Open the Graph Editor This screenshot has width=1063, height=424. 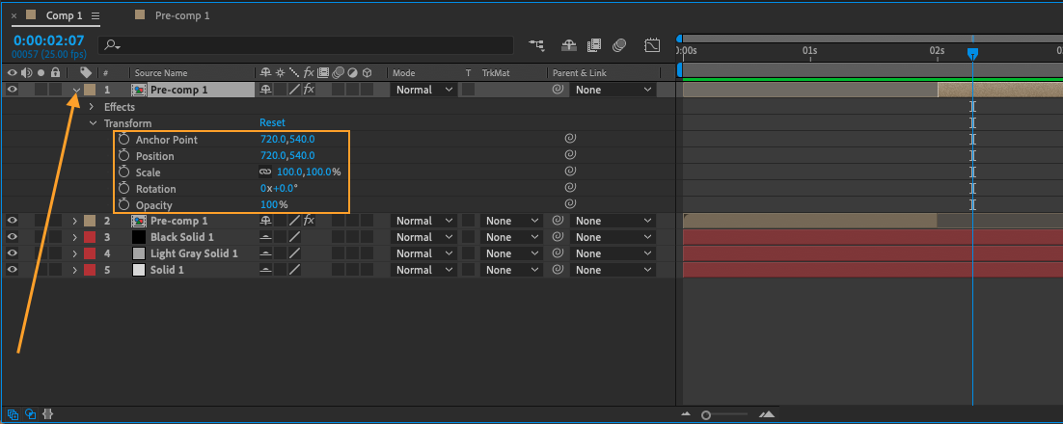pyautogui.click(x=652, y=45)
